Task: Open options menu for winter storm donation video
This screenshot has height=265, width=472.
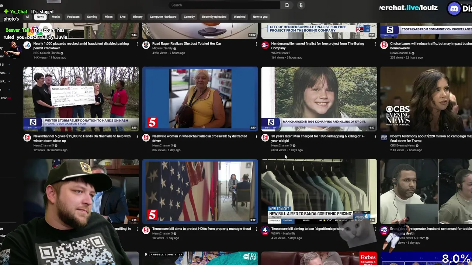Action: (x=137, y=137)
